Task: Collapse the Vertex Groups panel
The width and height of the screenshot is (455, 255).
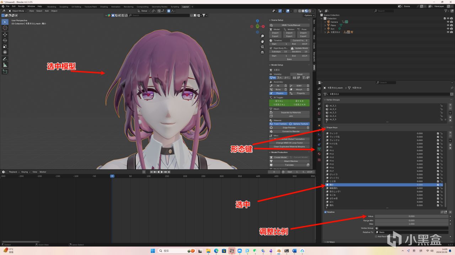Action: coord(325,100)
